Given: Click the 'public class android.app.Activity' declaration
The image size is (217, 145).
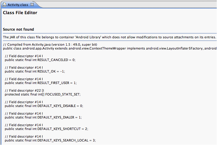Looking at the screenshot, I should pos(110,48).
